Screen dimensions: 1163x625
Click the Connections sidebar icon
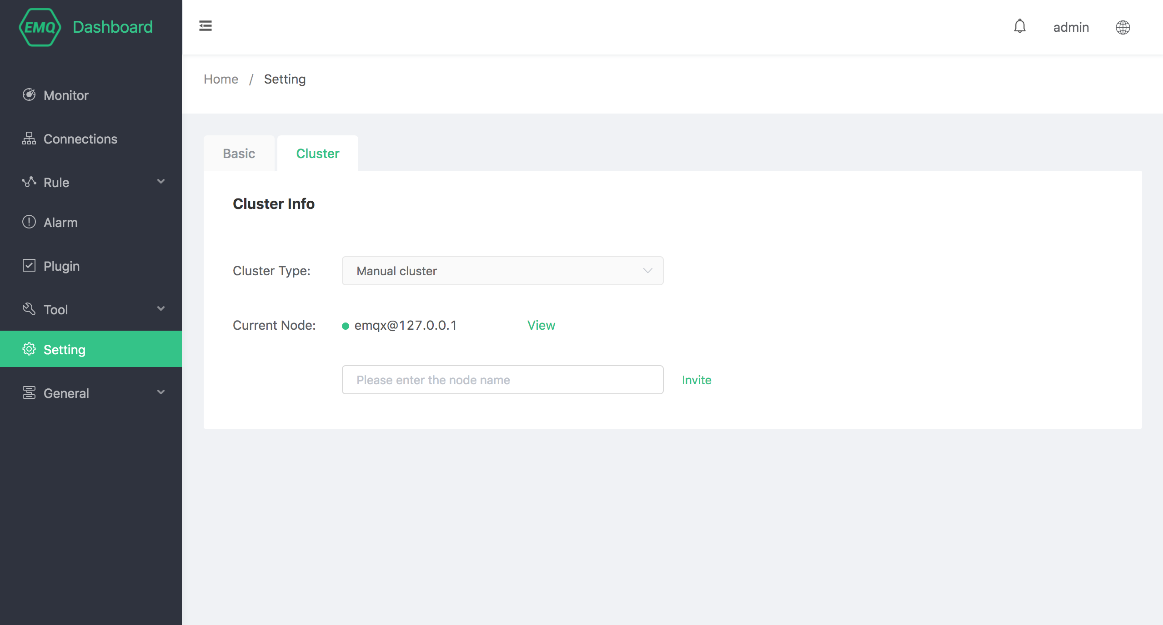tap(29, 139)
